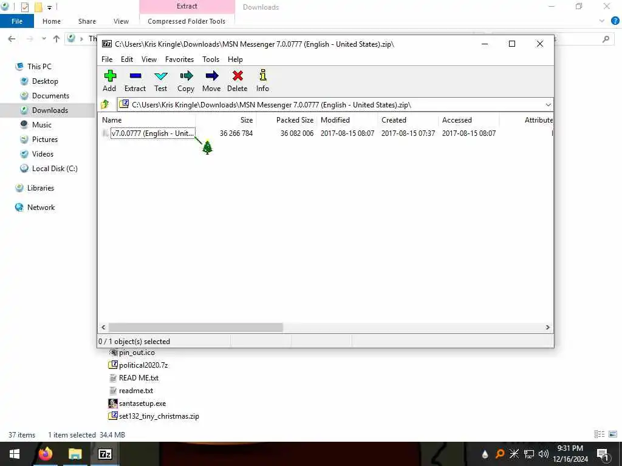This screenshot has height=466, width=622.
Task: Expand the Explorer ribbon chevron
Action: pyautogui.click(x=602, y=21)
